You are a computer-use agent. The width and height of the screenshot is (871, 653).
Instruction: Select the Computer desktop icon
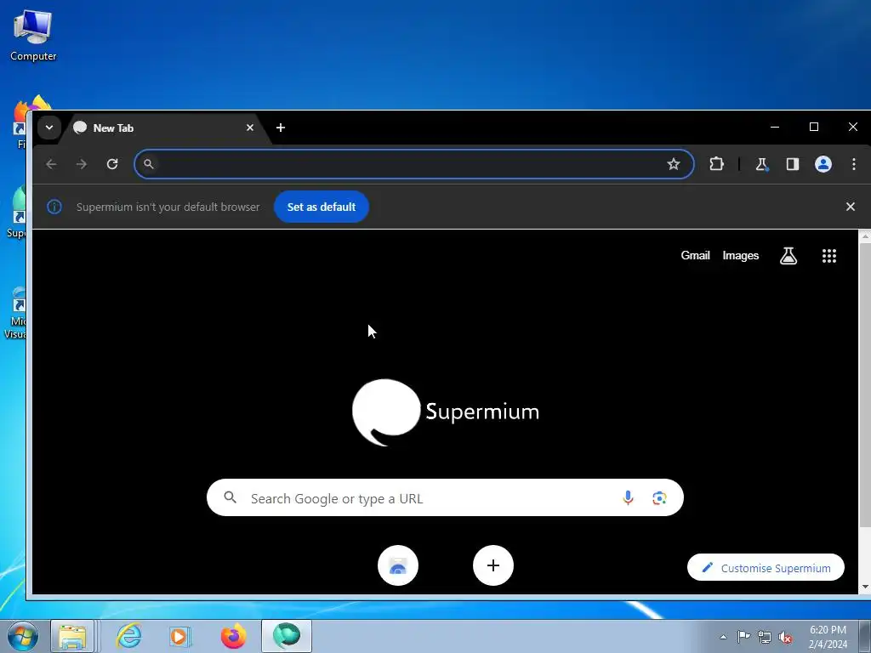[33, 34]
